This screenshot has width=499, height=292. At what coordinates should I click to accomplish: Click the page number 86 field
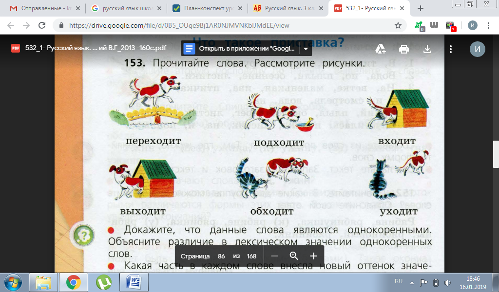click(x=222, y=256)
